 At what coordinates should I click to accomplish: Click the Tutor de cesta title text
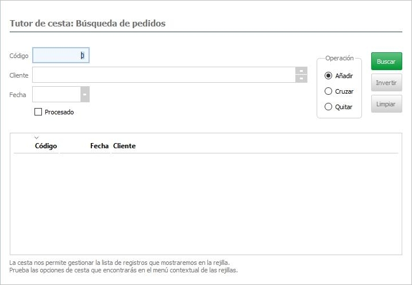pyautogui.click(x=87, y=24)
